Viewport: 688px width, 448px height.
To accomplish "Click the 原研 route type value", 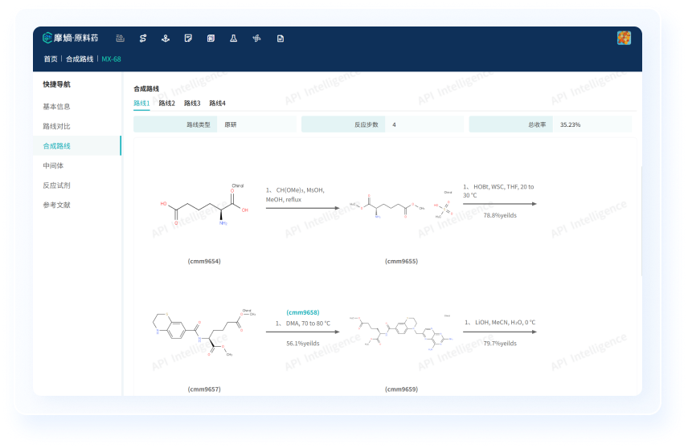I will point(231,125).
